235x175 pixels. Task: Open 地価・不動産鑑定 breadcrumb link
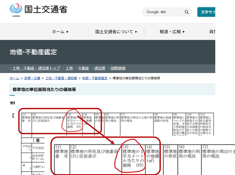tap(95, 78)
